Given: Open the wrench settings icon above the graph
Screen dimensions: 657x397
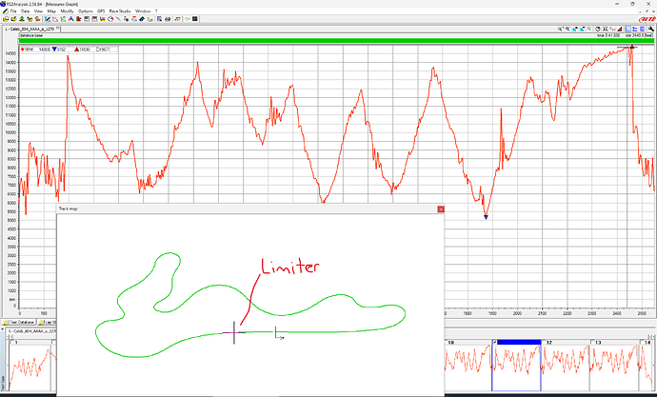Looking at the screenshot, I should 650,29.
